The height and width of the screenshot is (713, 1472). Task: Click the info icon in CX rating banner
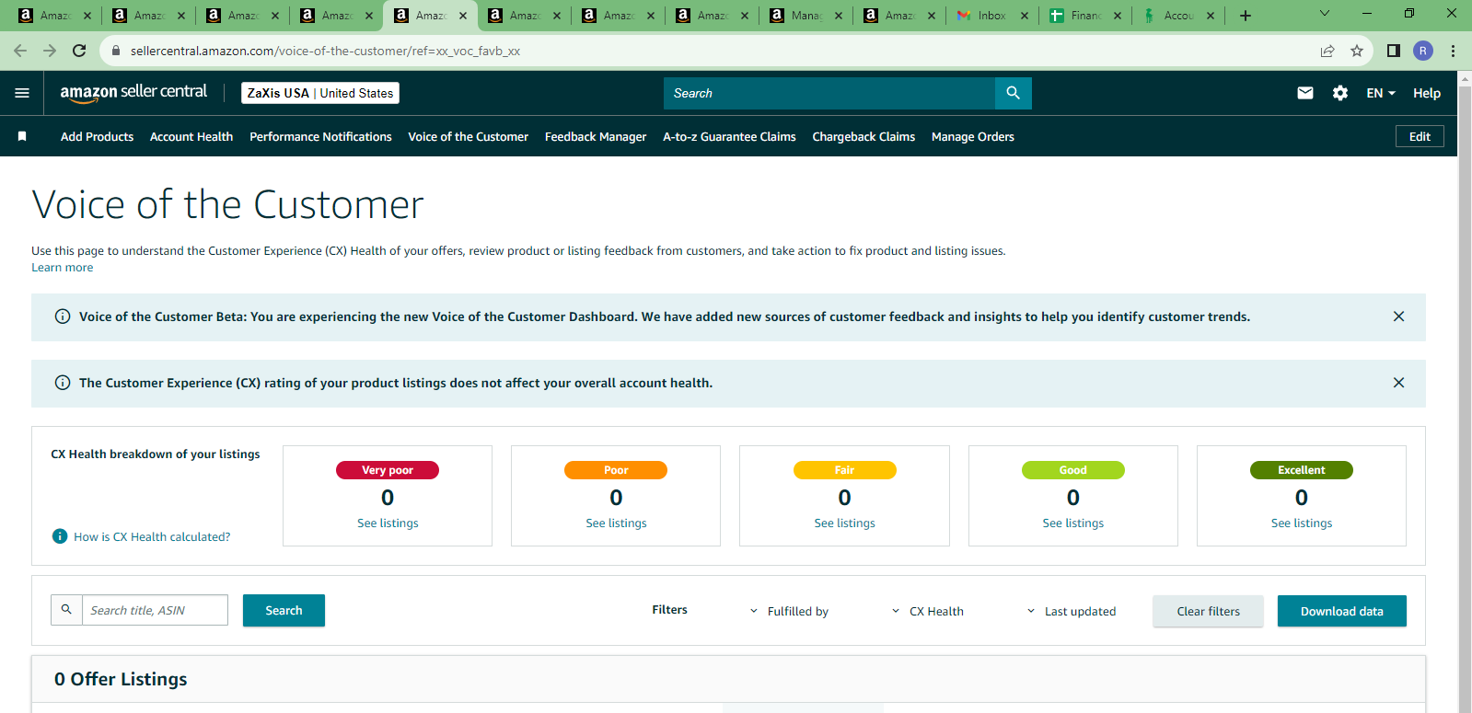[x=63, y=383]
